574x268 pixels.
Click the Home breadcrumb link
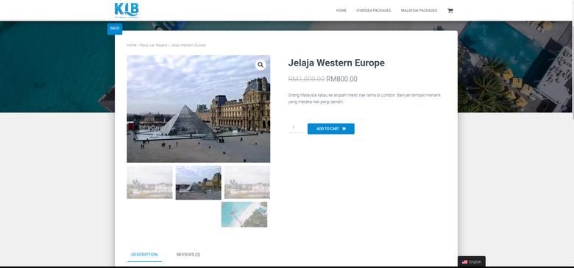click(131, 46)
